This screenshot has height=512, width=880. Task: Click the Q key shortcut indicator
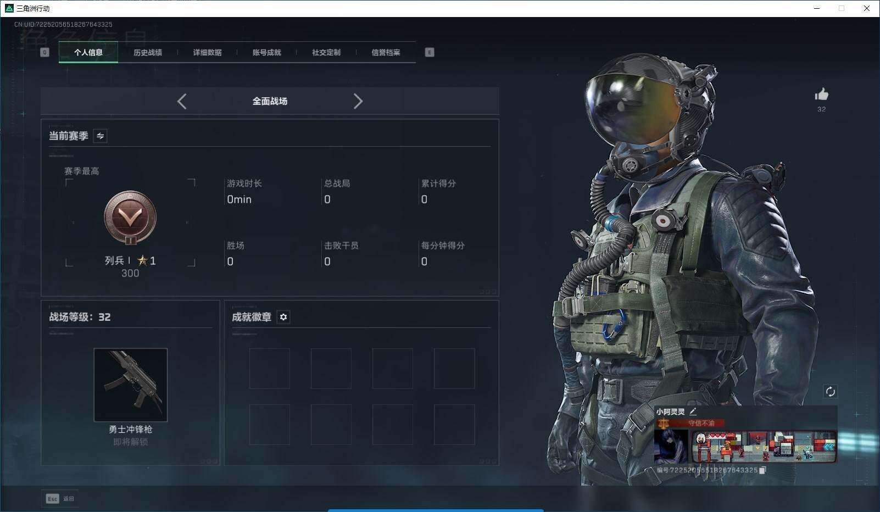point(44,52)
